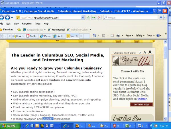Open the Favorites star button panel
Image resolution: width=171 pixels, height=129 pixels.
click(x=7, y=29)
